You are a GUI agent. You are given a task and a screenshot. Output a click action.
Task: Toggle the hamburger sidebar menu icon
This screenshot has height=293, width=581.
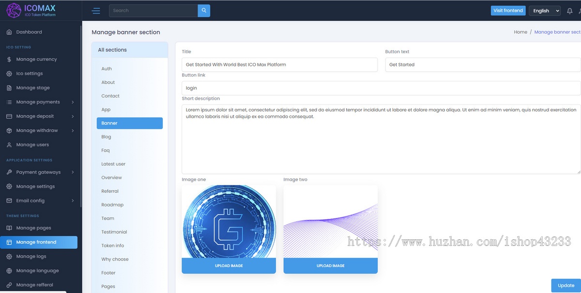(x=96, y=11)
